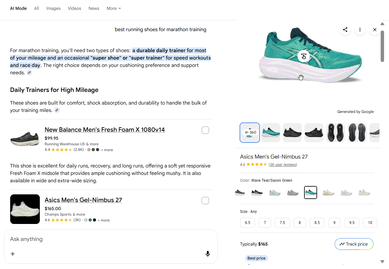Open source link icon after 'training miles.'
This screenshot has height=269, width=389.
56,110
